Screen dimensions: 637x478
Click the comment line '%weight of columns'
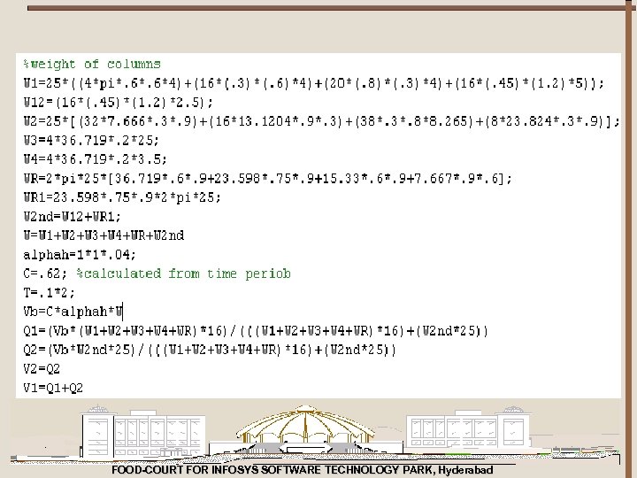[x=92, y=65]
